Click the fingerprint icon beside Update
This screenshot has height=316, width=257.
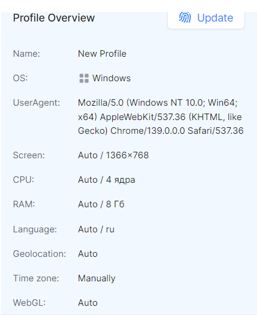tap(185, 17)
